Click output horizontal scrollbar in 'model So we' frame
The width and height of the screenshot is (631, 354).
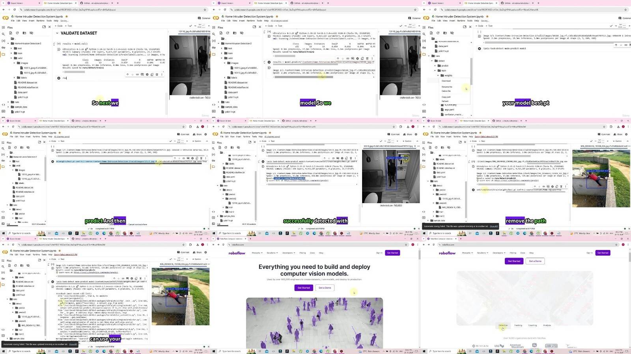[x=304, y=77]
